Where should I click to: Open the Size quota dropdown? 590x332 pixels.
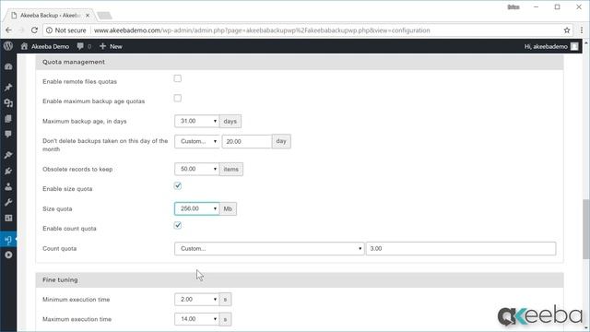[x=196, y=208]
